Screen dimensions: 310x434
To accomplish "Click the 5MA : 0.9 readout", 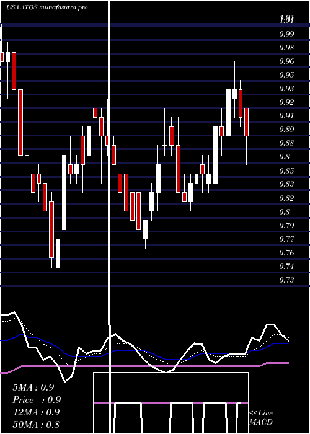I will point(33,387).
